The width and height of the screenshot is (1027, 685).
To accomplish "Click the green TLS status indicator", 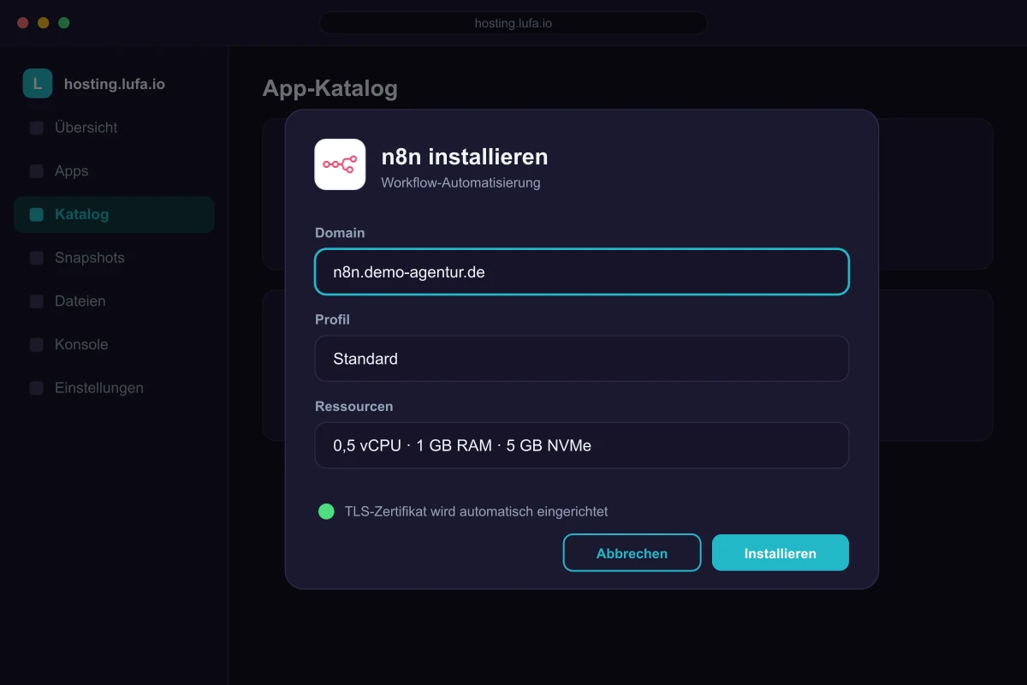I will point(326,511).
